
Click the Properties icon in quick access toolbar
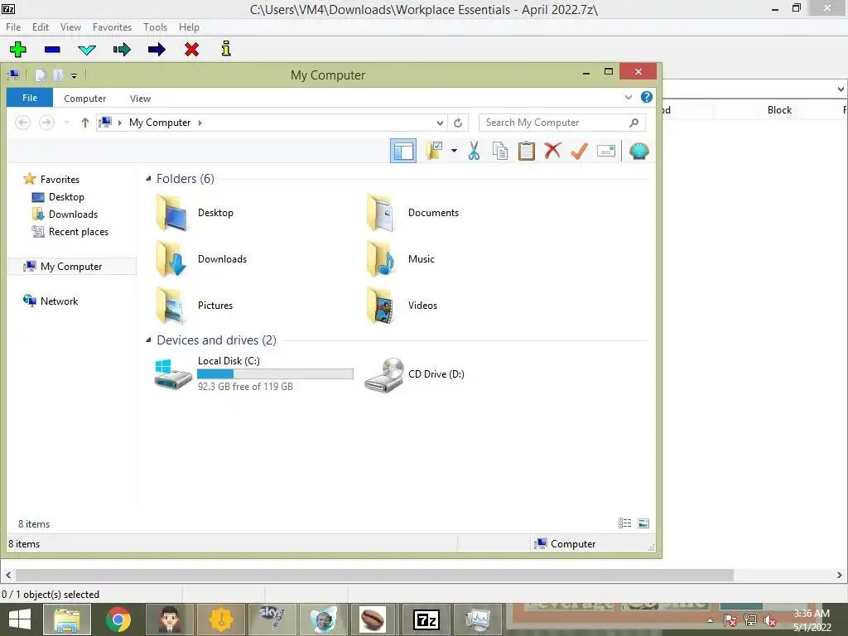coord(41,75)
